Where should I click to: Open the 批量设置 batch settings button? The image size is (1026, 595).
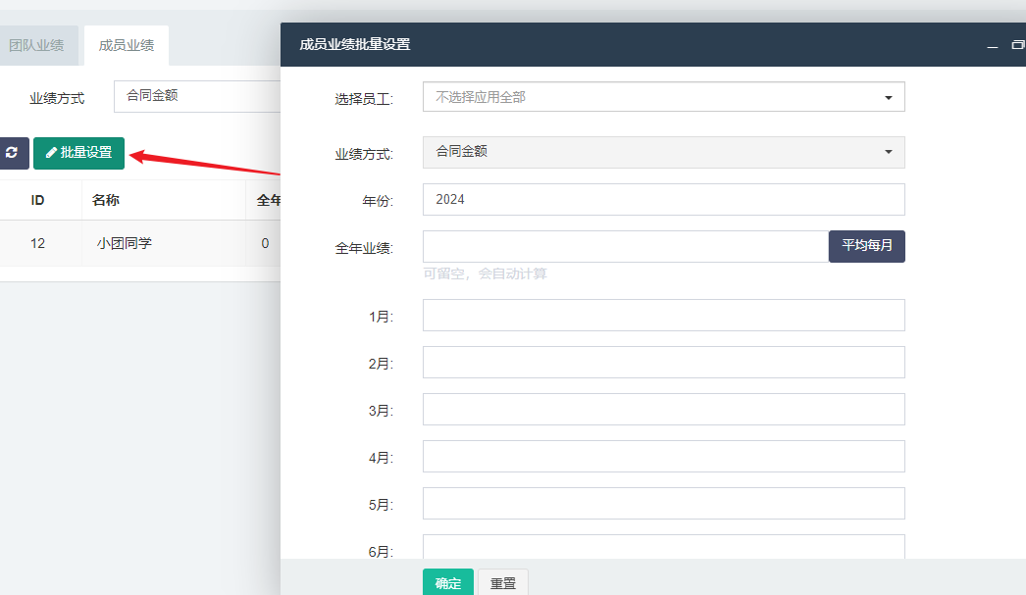point(78,153)
